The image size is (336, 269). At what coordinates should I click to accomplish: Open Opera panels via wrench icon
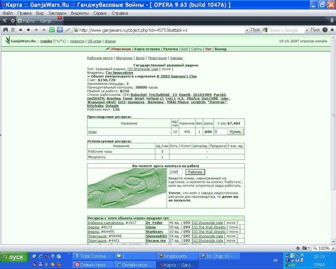pos(4,21)
